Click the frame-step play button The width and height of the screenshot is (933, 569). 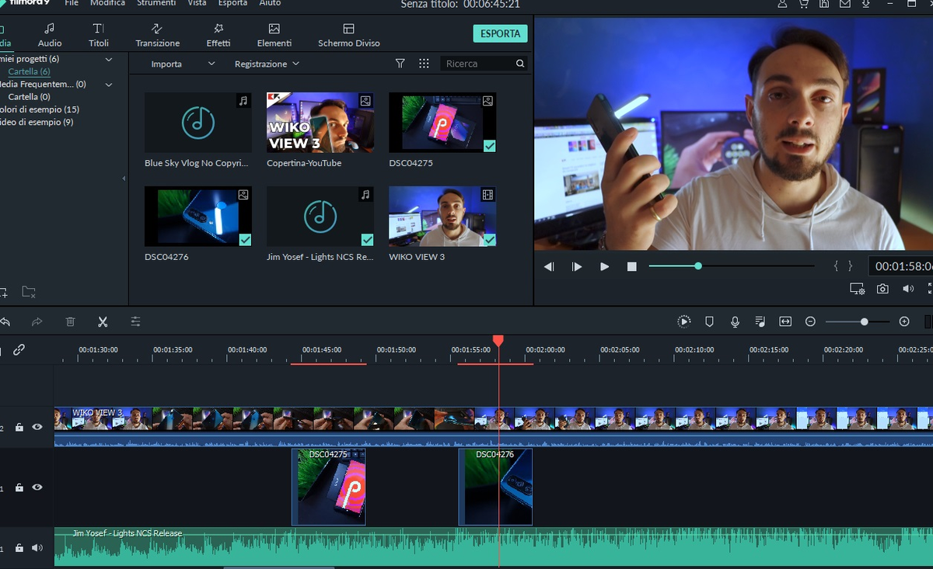[577, 266]
